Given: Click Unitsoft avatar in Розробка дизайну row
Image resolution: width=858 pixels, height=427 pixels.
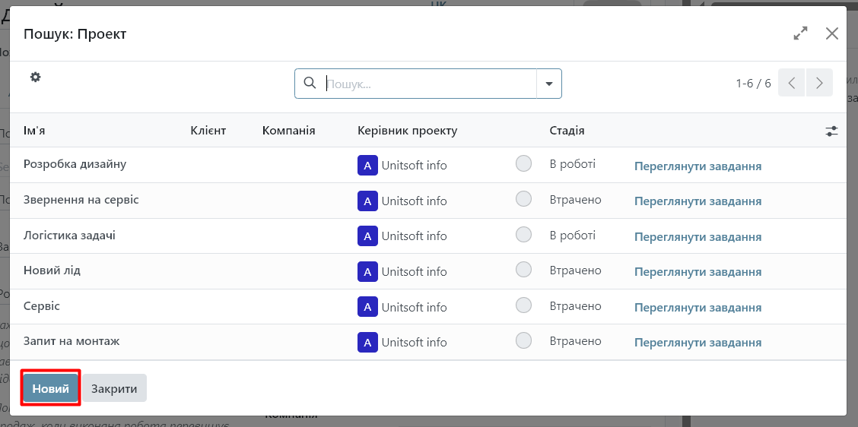Looking at the screenshot, I should 367,166.
